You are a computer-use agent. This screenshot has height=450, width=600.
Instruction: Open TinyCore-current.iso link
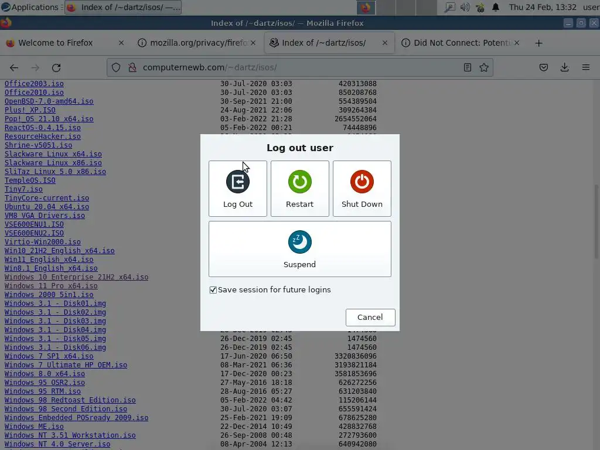(x=47, y=198)
